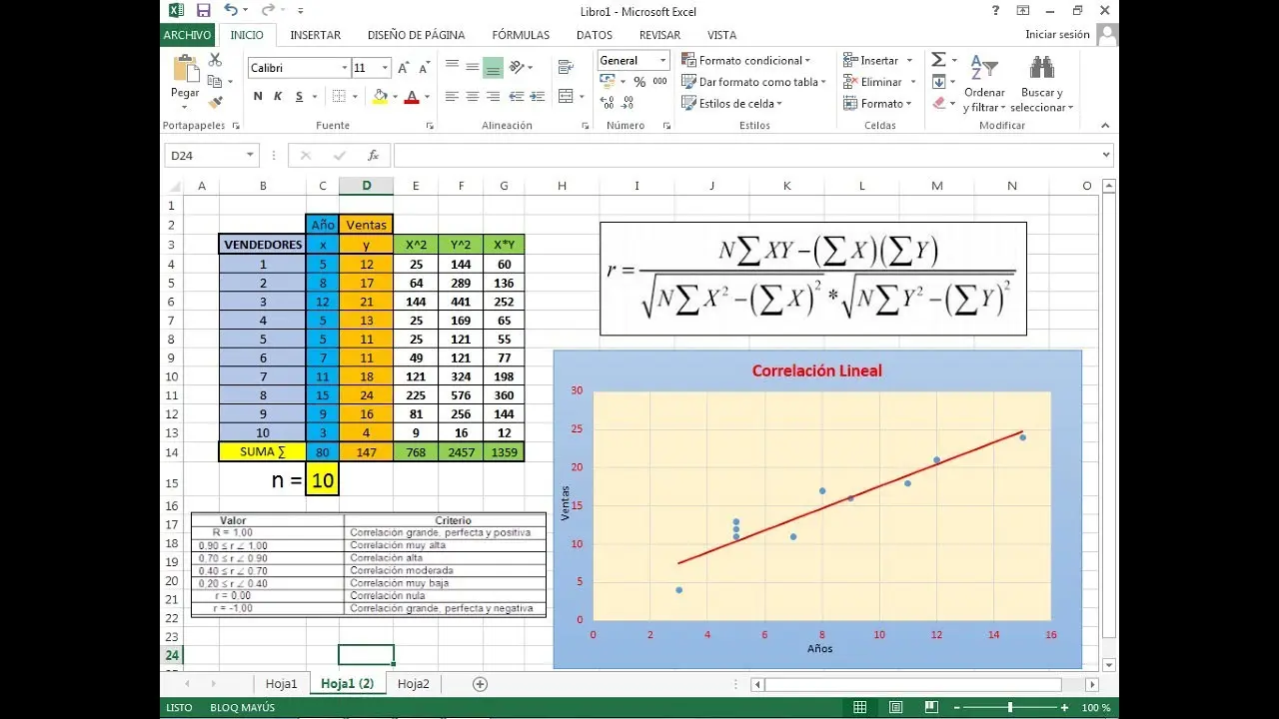The height and width of the screenshot is (719, 1279).
Task: Click the Iniciar sesión link
Action: [1057, 33]
